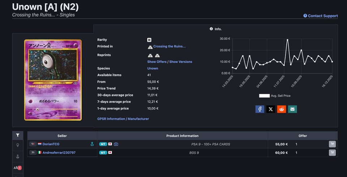Open the seller type person filter
The image size is (347, 177).
pyautogui.click(x=18, y=156)
